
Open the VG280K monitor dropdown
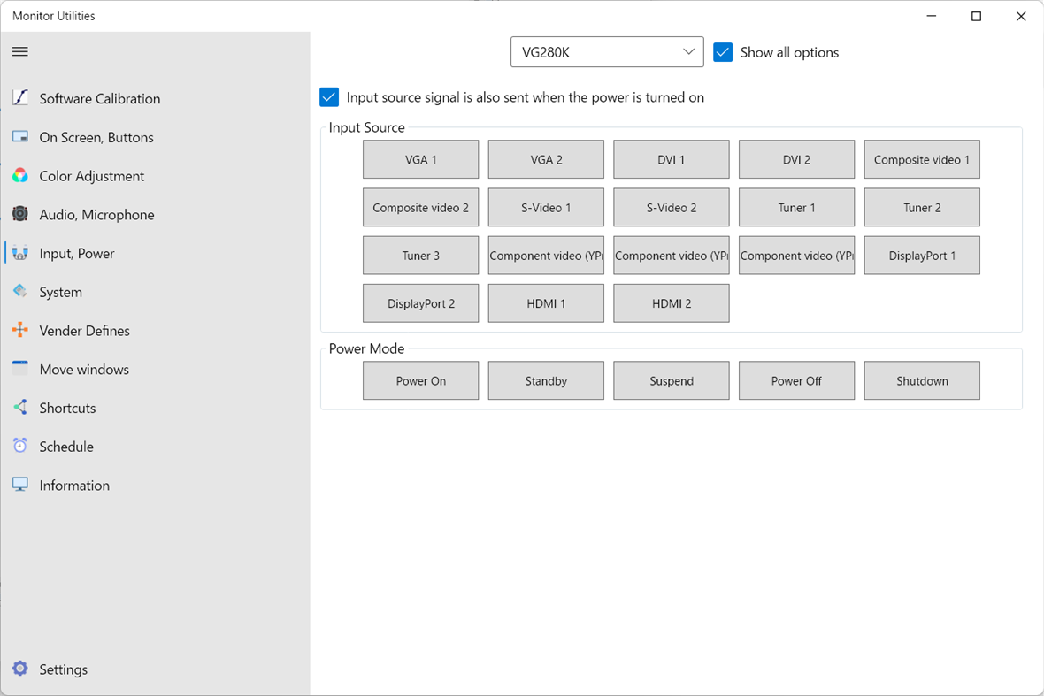pos(607,51)
